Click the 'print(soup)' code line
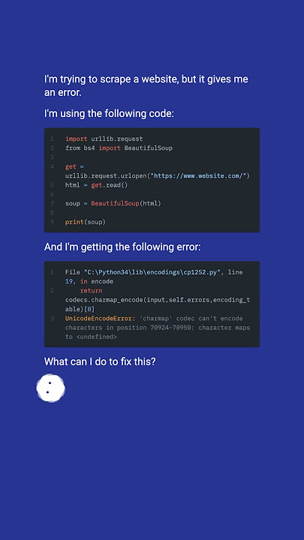Viewport: 304px width, 540px height. (85, 222)
